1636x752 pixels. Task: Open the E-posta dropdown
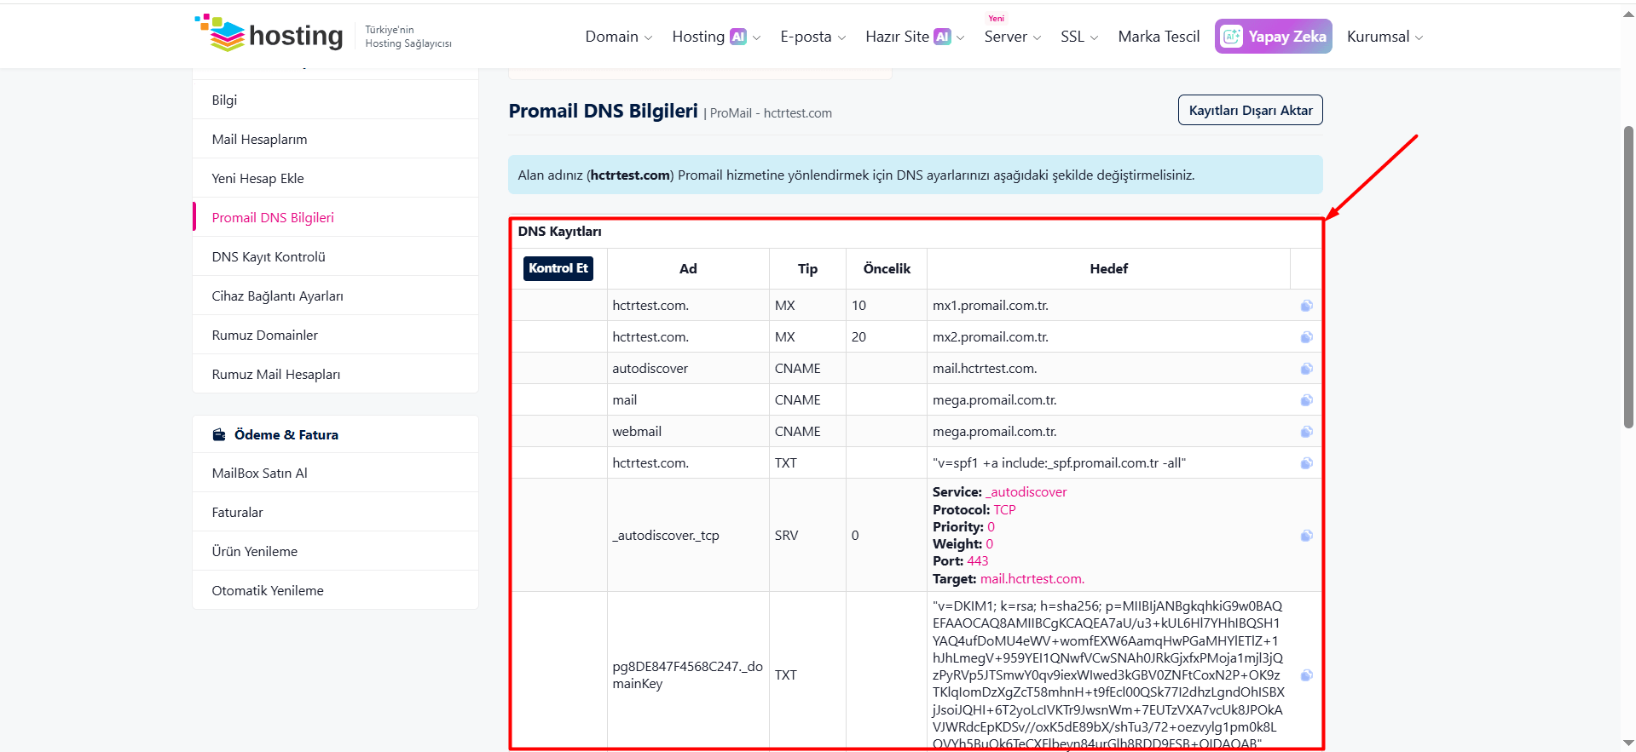[812, 37]
